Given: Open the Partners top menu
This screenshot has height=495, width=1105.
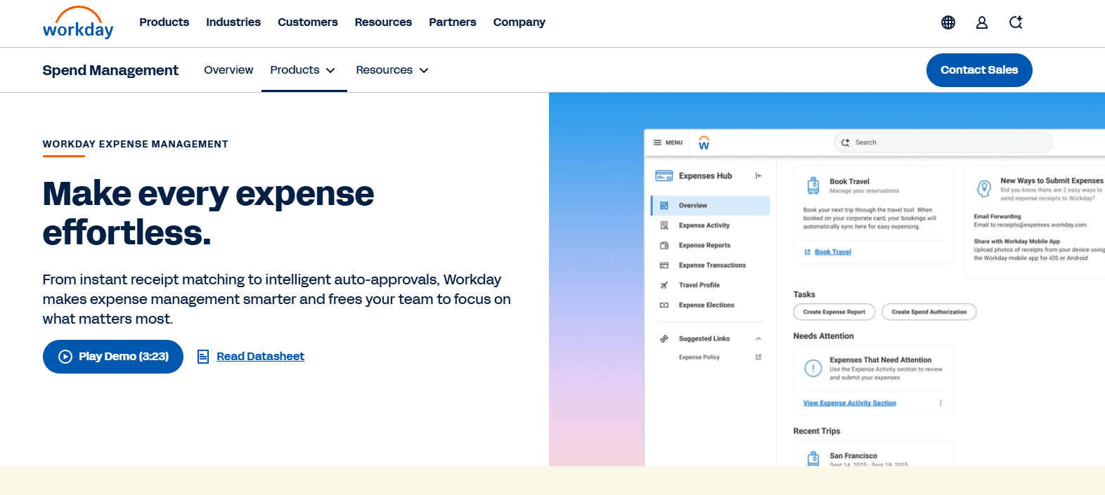Looking at the screenshot, I should 453,22.
